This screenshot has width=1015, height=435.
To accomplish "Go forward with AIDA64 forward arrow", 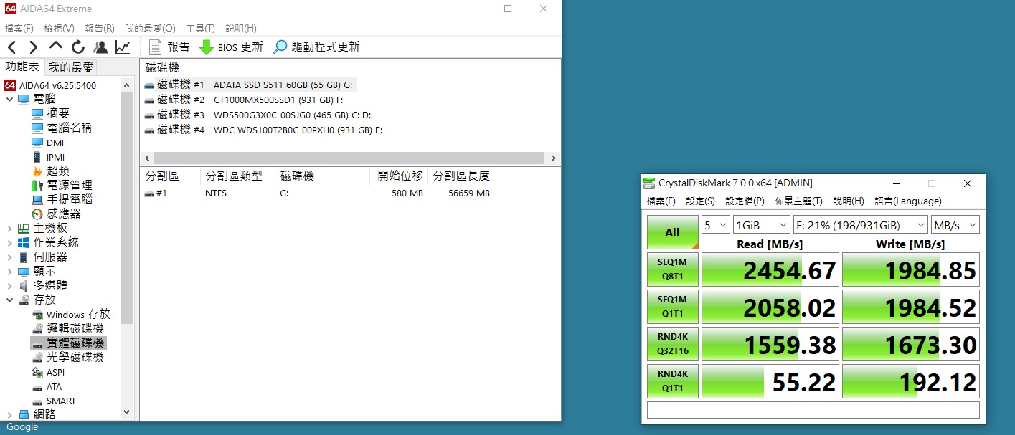I will tap(34, 47).
